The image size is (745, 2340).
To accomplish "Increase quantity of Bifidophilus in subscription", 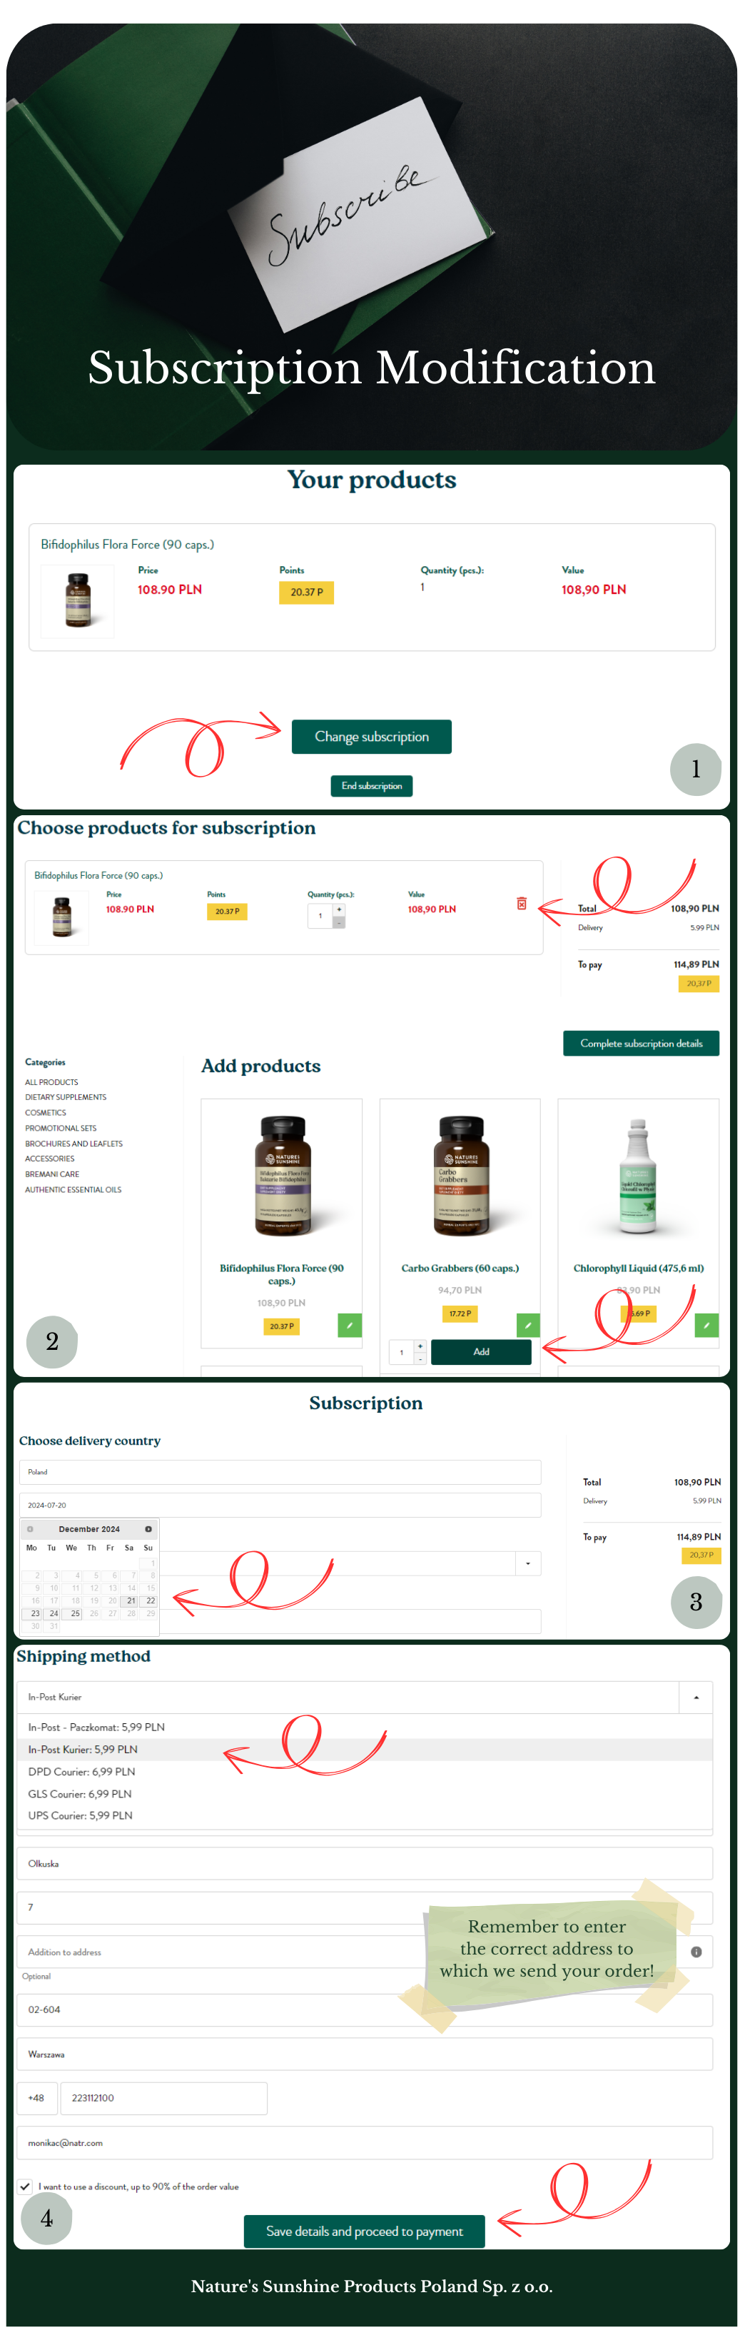I will pos(339,909).
